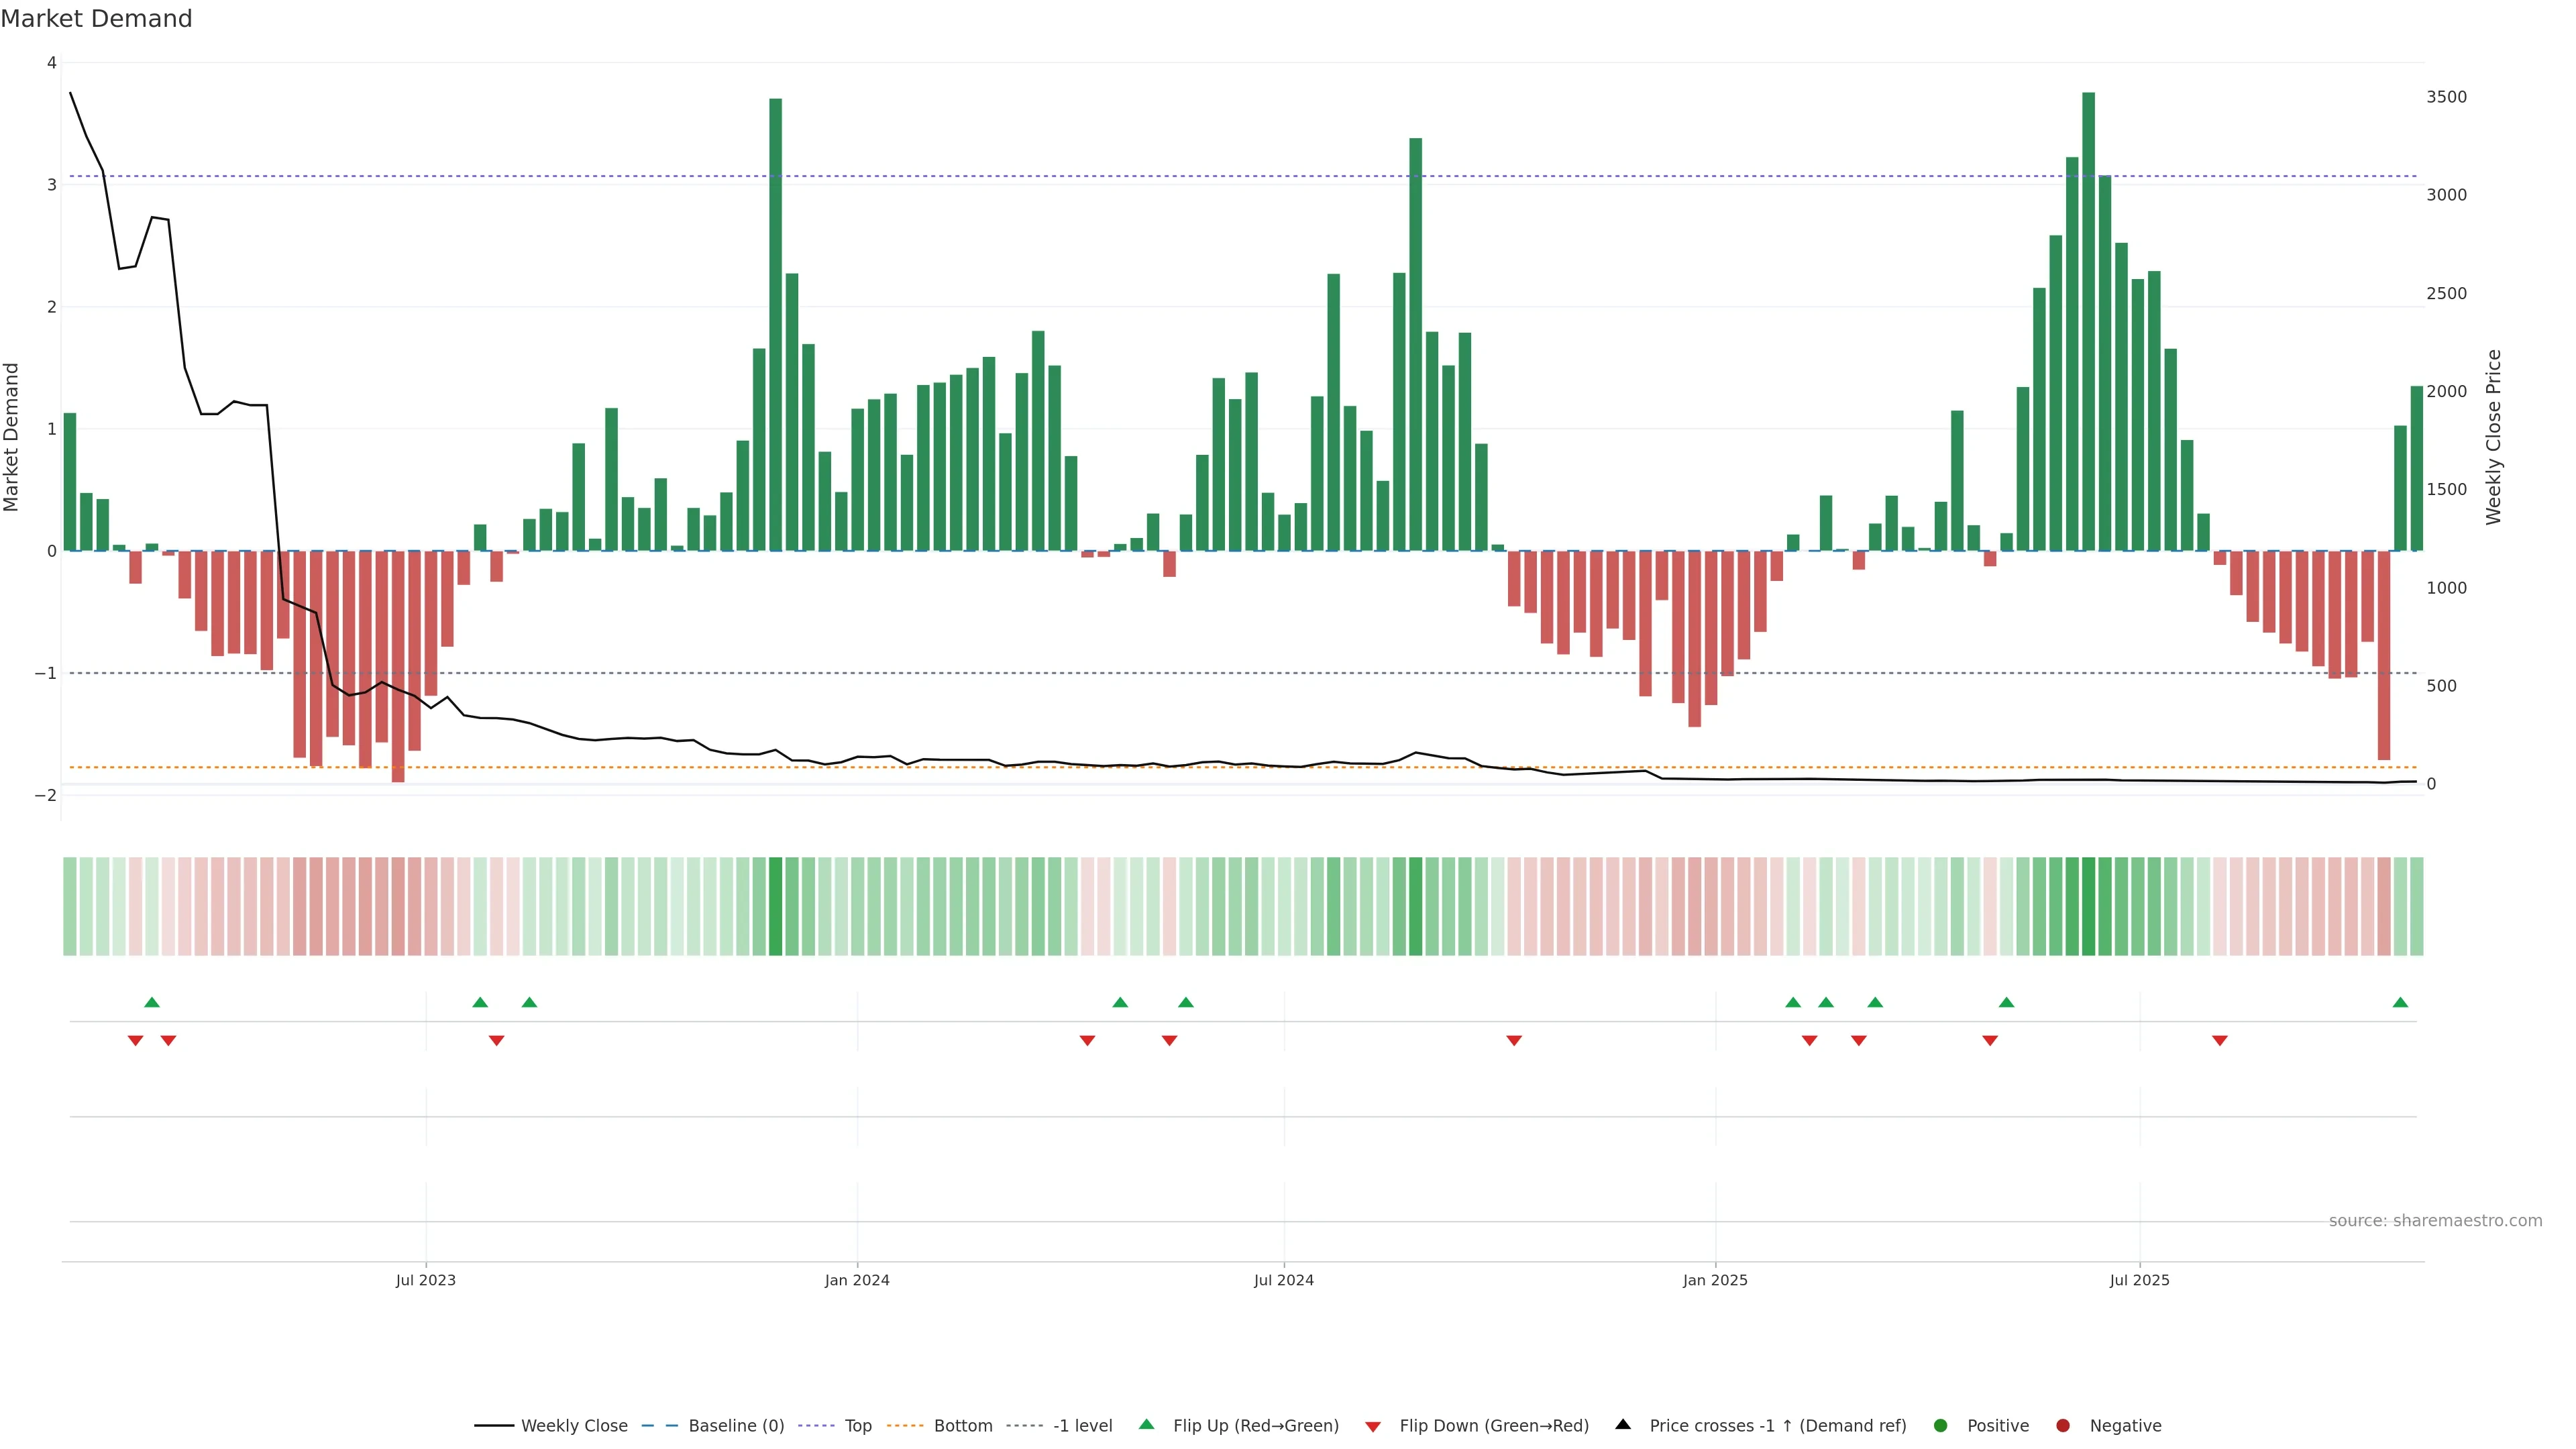This screenshot has width=2576, height=1449.
Task: Click the Negative red circle legend icon
Action: click(x=2063, y=1425)
